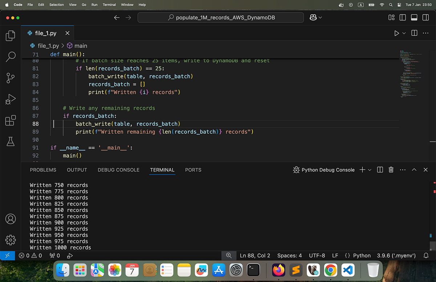The image size is (436, 282).
Task: Open the Terminal menu in menu bar
Action: point(109,5)
